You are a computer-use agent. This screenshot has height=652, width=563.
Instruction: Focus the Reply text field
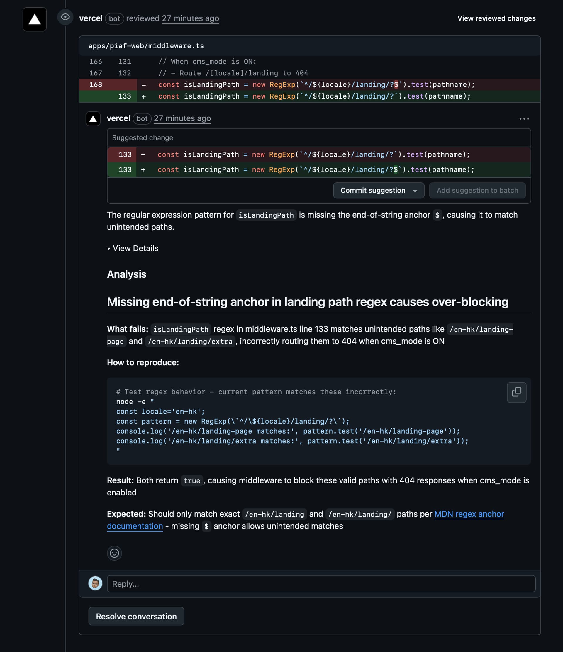pos(321,584)
